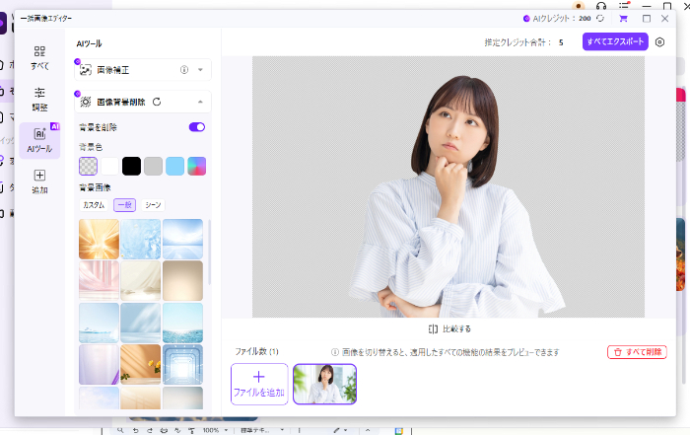Viewport: 690px width, 435px height.
Task: Switch to the 一般 background tab
Action: pyautogui.click(x=124, y=205)
